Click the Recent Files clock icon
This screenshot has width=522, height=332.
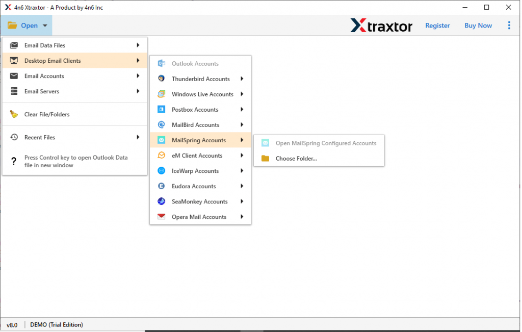tap(14, 137)
